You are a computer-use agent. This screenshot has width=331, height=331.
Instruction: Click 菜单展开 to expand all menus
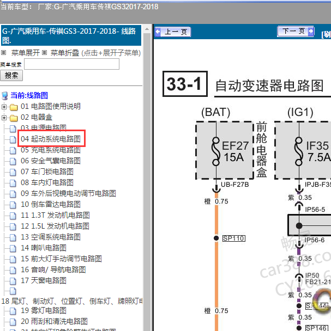26,53
